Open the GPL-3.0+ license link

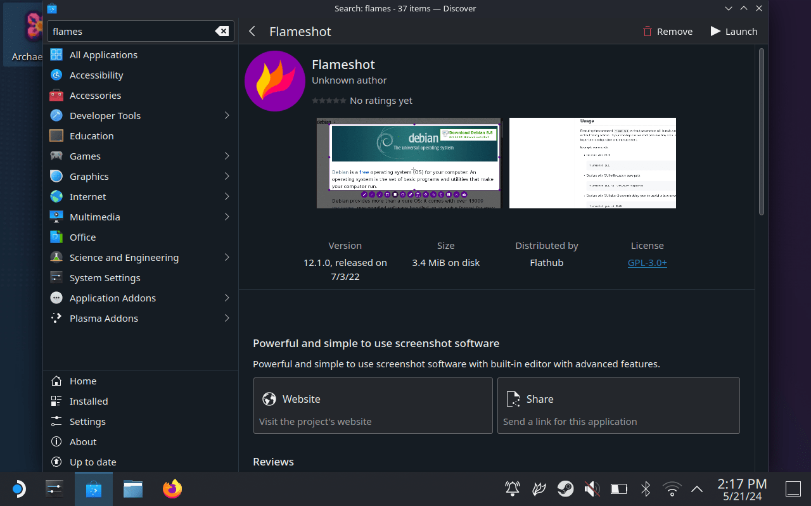click(x=647, y=262)
